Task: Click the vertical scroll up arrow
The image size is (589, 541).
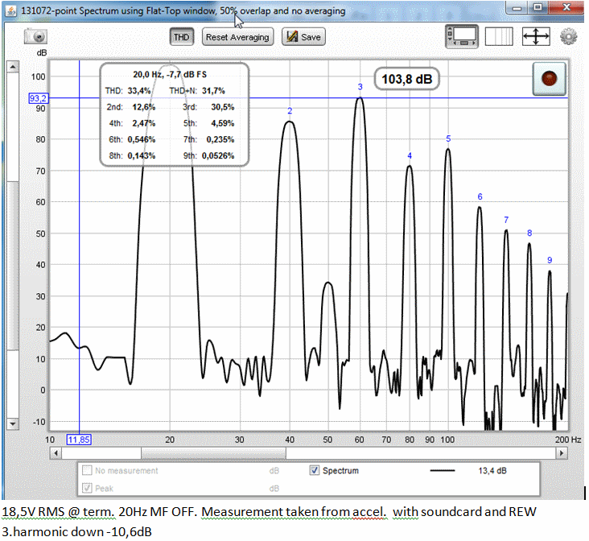Action: tap(13, 67)
